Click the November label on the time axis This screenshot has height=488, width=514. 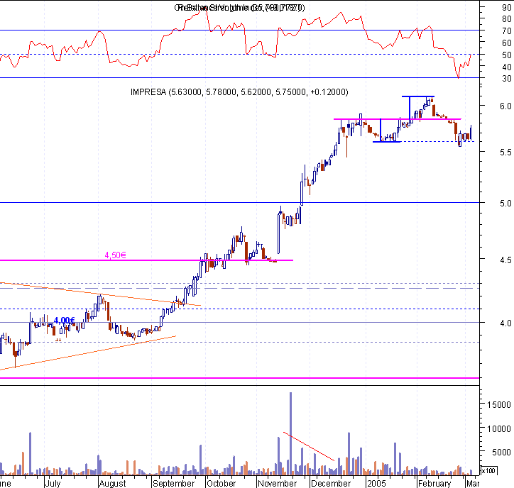(x=278, y=484)
